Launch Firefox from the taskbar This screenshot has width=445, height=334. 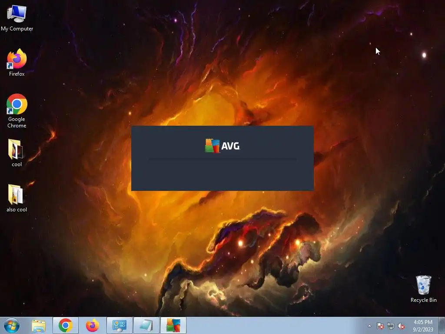[93, 325]
